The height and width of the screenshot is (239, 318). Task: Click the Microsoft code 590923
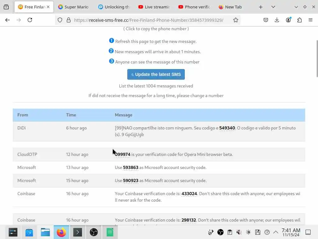[x=131, y=180]
